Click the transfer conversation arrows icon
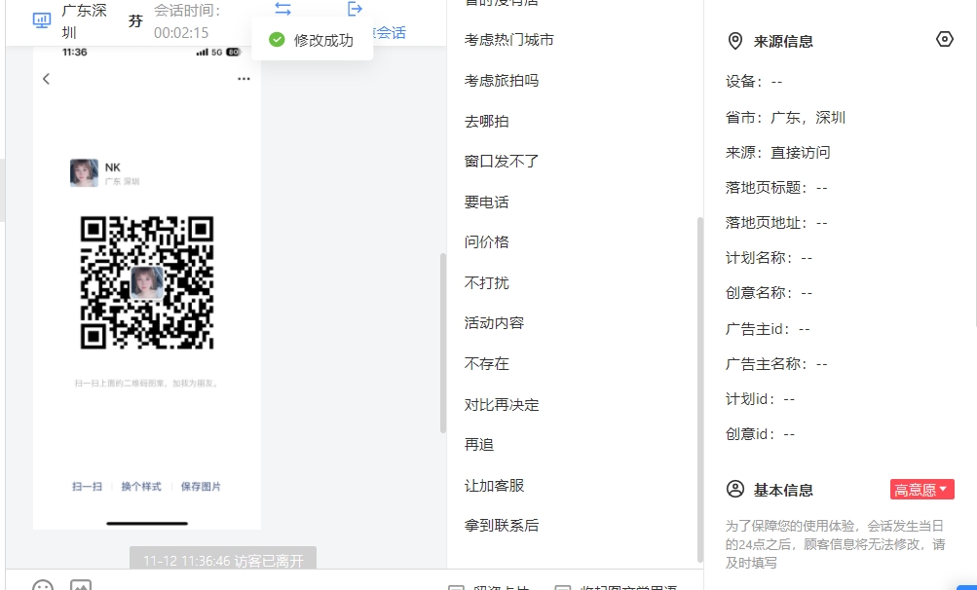Screen dimensions: 977x590 coord(282,9)
